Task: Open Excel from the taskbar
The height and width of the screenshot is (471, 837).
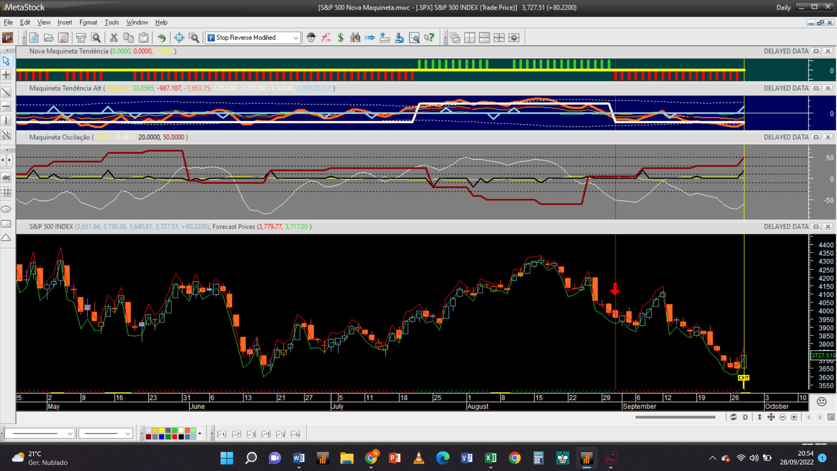Action: (490, 458)
